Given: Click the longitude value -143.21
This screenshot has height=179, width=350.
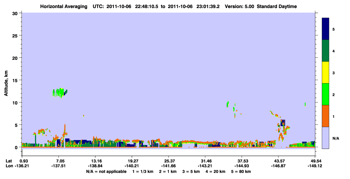Looking at the screenshot, I should (205, 166).
